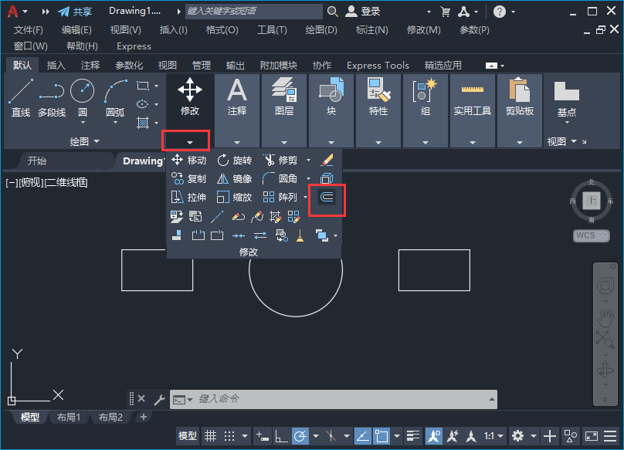Expand the 圆 circle options dropdown
Viewport: 624px width, 450px height.
tap(83, 123)
